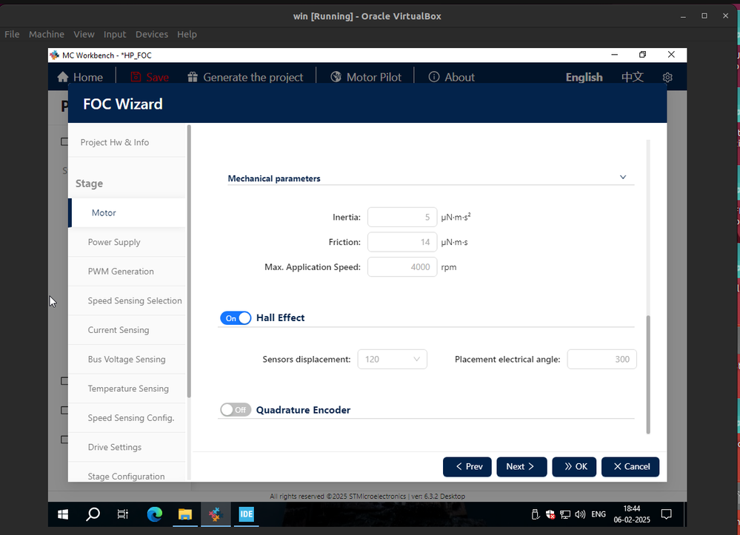This screenshot has width=740, height=535.
Task: Select Project Hw & Info step
Action: click(115, 142)
